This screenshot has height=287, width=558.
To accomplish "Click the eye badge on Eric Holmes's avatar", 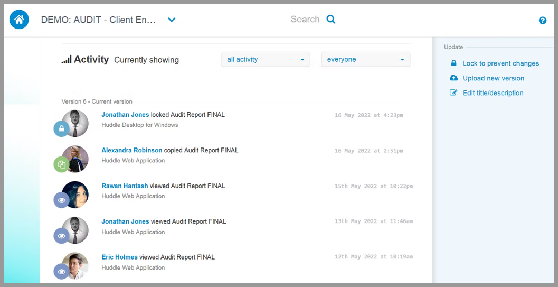I will tap(62, 271).
